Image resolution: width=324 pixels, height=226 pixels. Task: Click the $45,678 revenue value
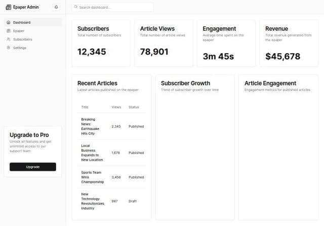coord(282,56)
